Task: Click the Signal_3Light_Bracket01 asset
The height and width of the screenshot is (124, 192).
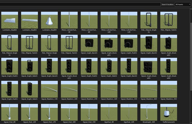Action: (169, 43)
